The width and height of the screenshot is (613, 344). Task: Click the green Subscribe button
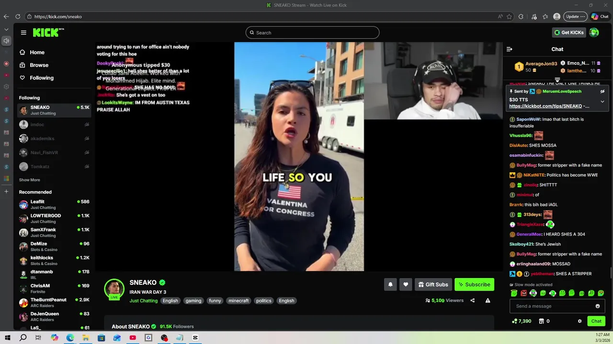[x=474, y=285]
